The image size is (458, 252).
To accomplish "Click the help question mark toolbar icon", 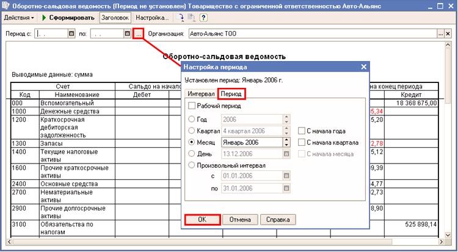I will pyautogui.click(x=203, y=18).
